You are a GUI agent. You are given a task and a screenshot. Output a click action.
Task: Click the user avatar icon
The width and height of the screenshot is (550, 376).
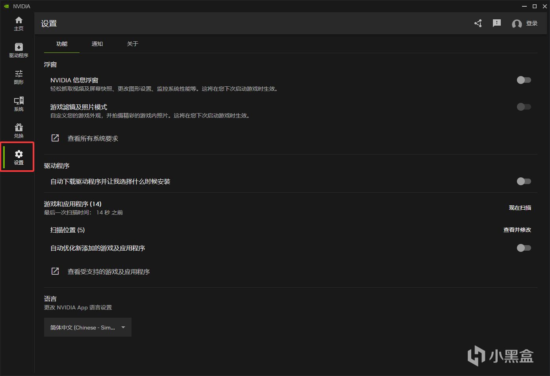point(517,24)
